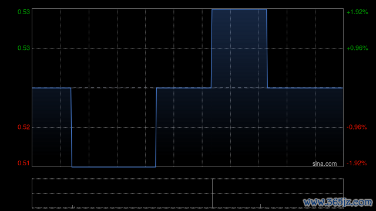Click the price line's low plateau at 0.51
The width and height of the screenshot is (376, 211).
coord(113,166)
